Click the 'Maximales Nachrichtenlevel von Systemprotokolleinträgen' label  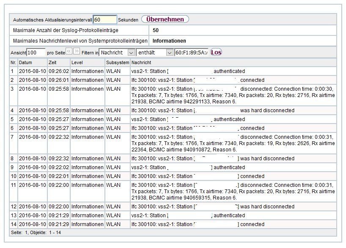coord(80,41)
